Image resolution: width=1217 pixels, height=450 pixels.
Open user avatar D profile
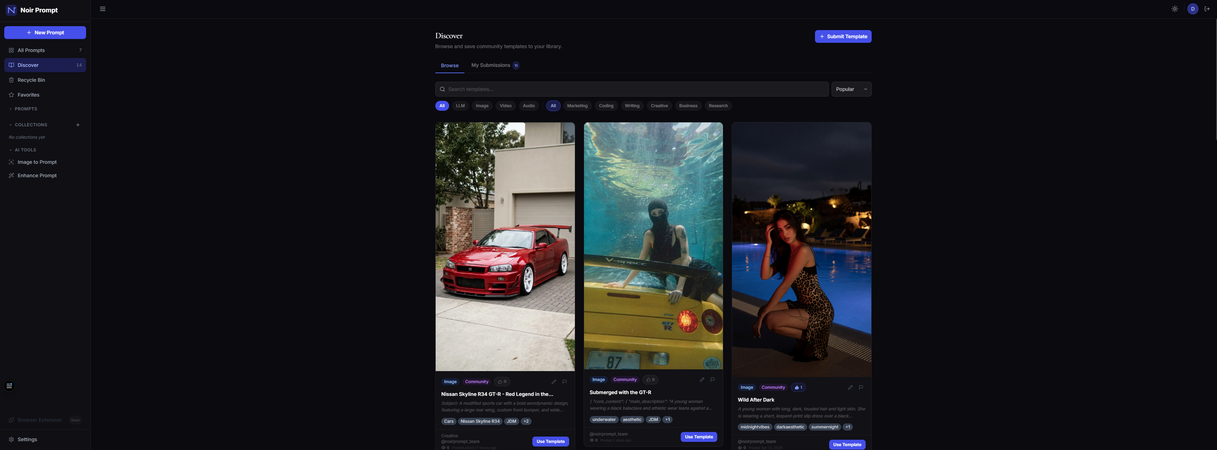(1193, 9)
